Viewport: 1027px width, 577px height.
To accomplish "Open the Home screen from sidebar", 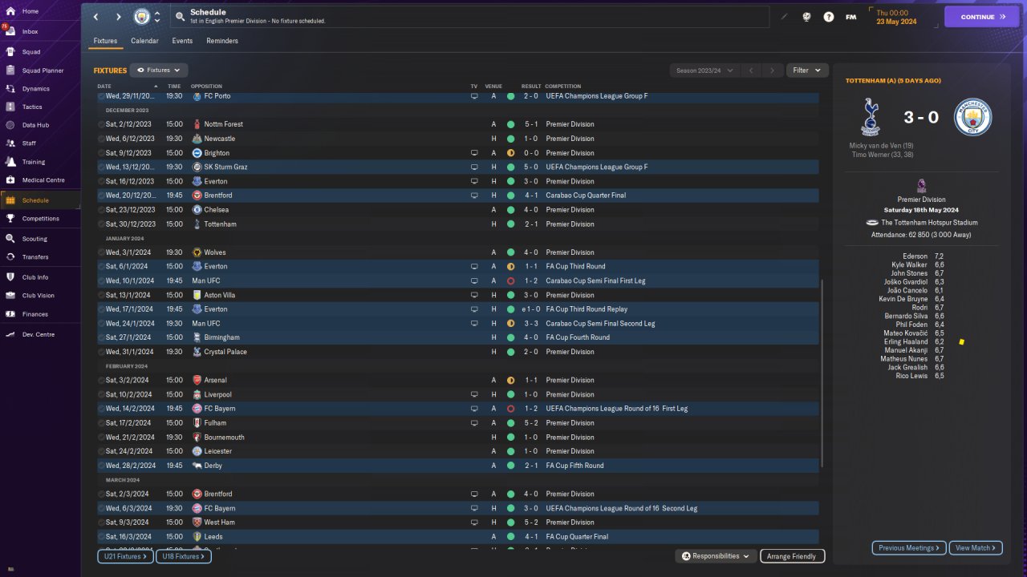I will pyautogui.click(x=30, y=11).
